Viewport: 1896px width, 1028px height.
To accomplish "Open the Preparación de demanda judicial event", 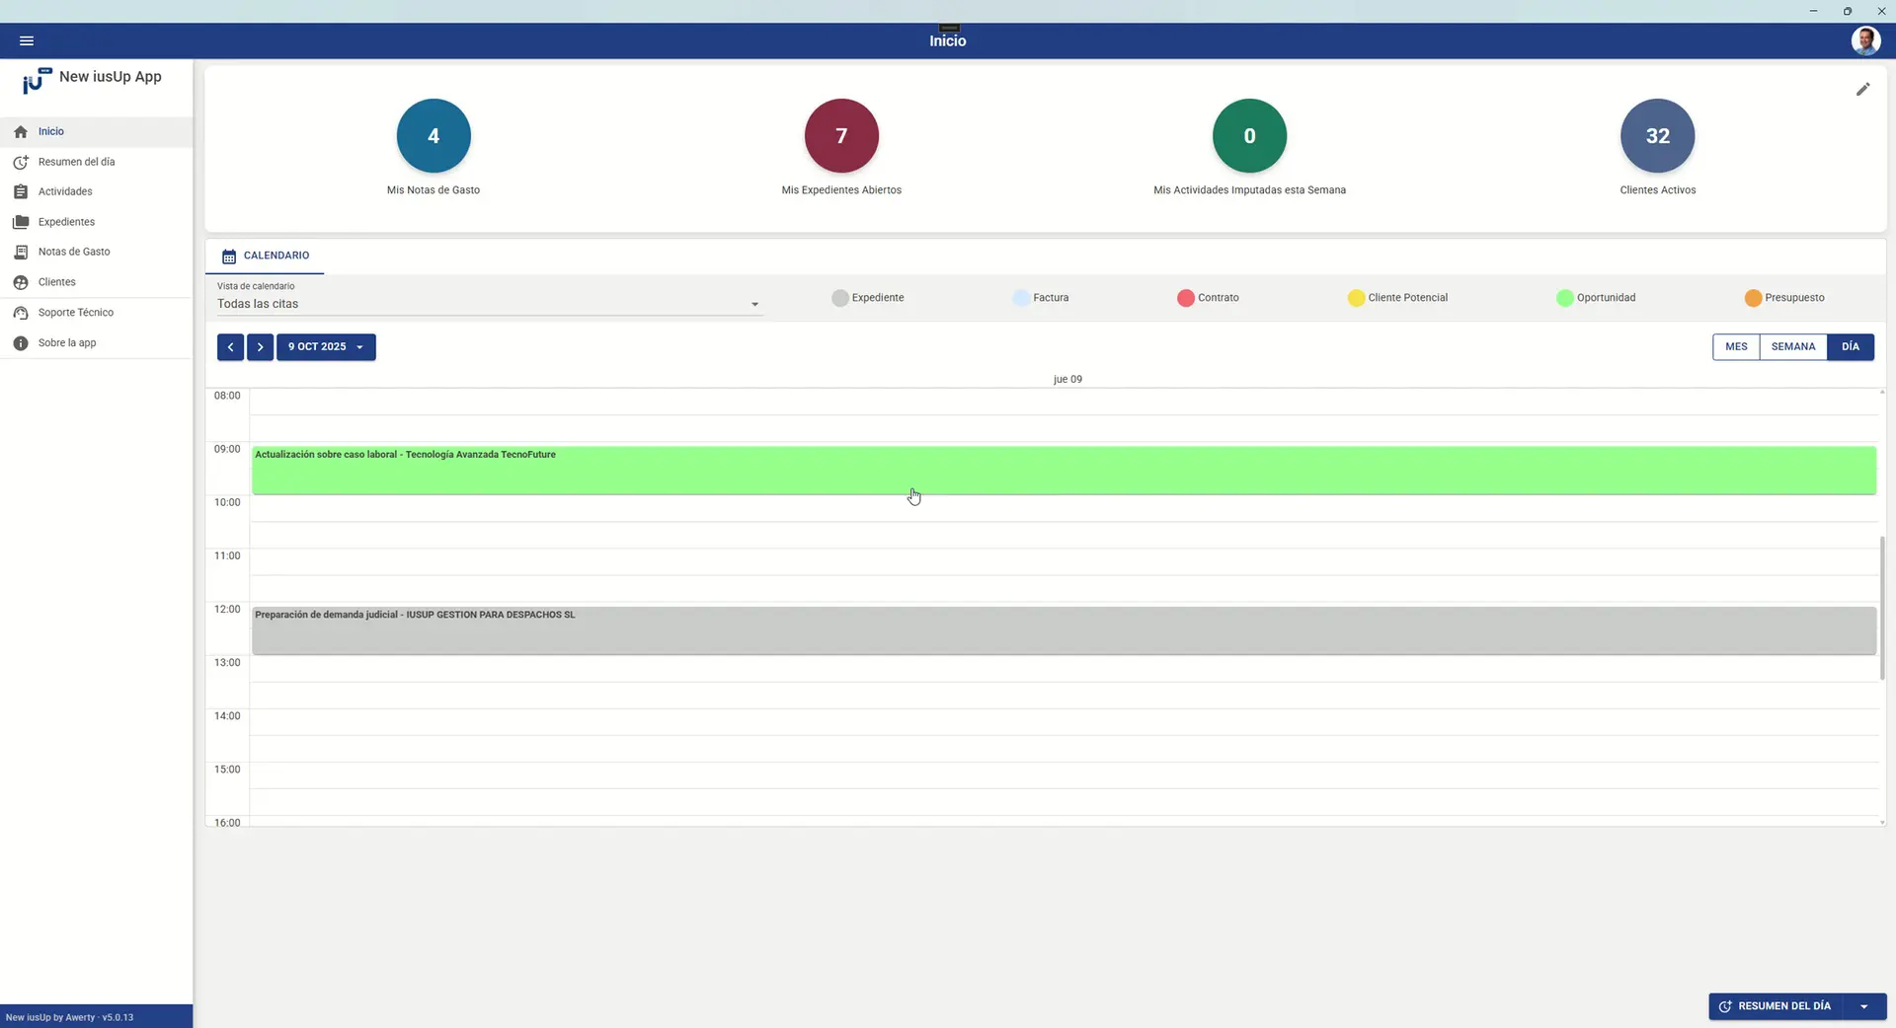I will point(1064,630).
